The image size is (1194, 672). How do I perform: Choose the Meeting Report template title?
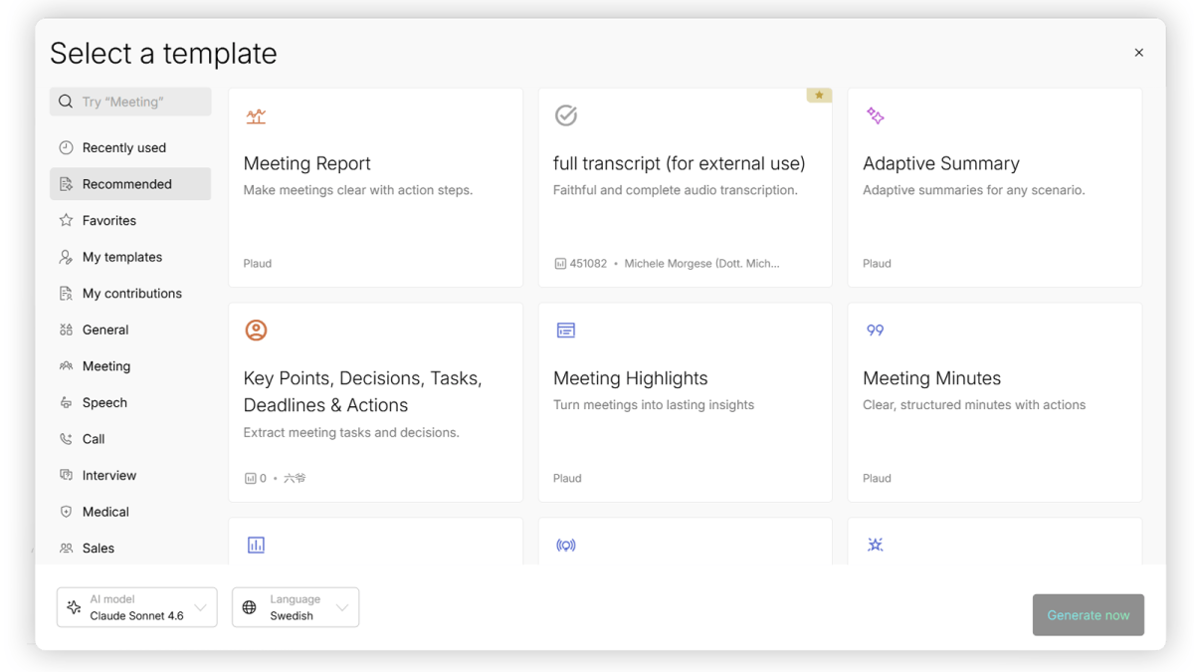coord(307,163)
